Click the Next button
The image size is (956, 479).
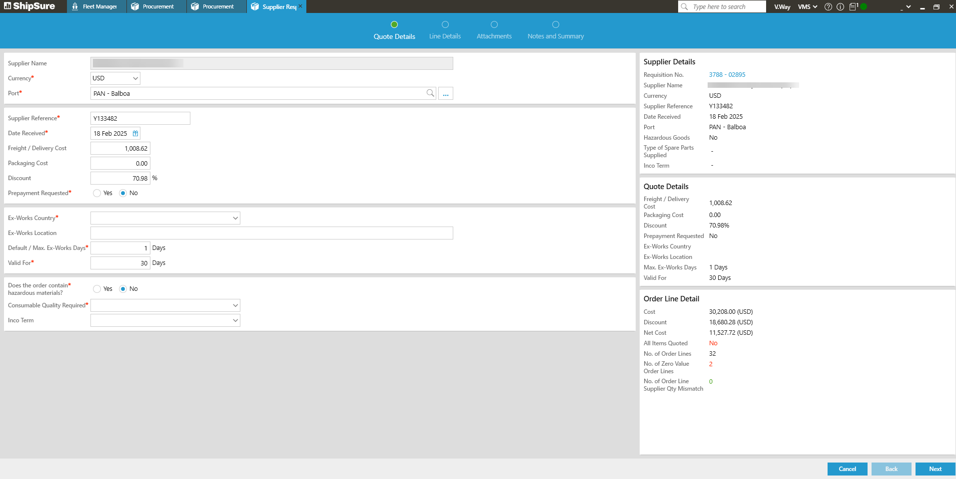pos(935,469)
